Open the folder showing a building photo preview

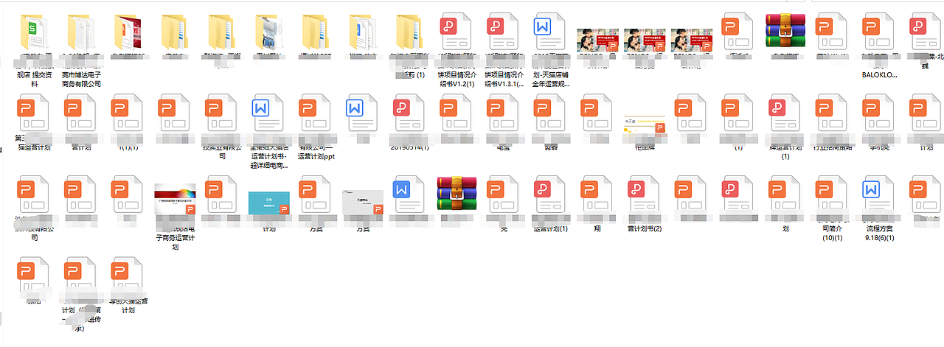coord(269,33)
